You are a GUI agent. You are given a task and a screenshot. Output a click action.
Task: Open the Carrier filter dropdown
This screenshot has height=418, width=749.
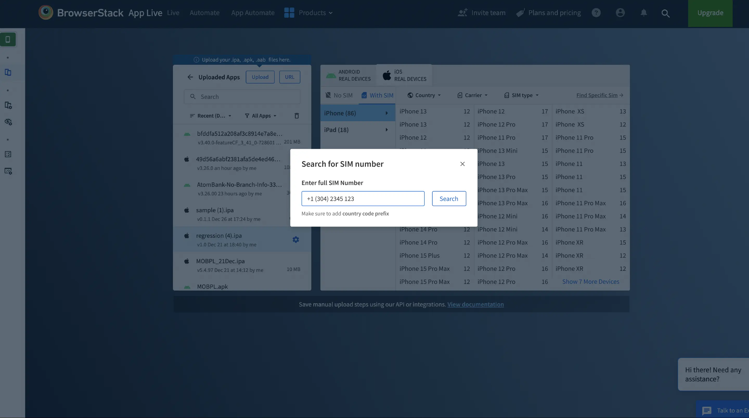tap(473, 95)
